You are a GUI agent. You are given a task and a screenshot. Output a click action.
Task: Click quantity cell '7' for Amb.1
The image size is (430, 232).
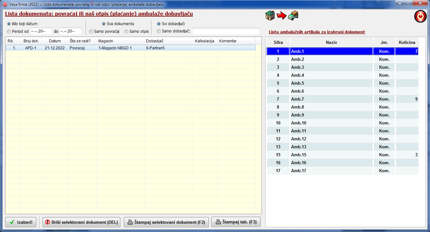click(x=407, y=51)
